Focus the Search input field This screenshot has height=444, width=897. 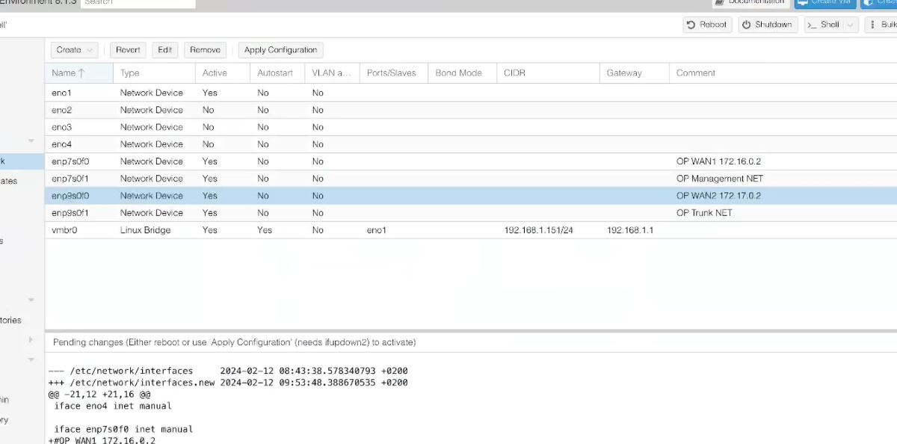tap(138, 3)
